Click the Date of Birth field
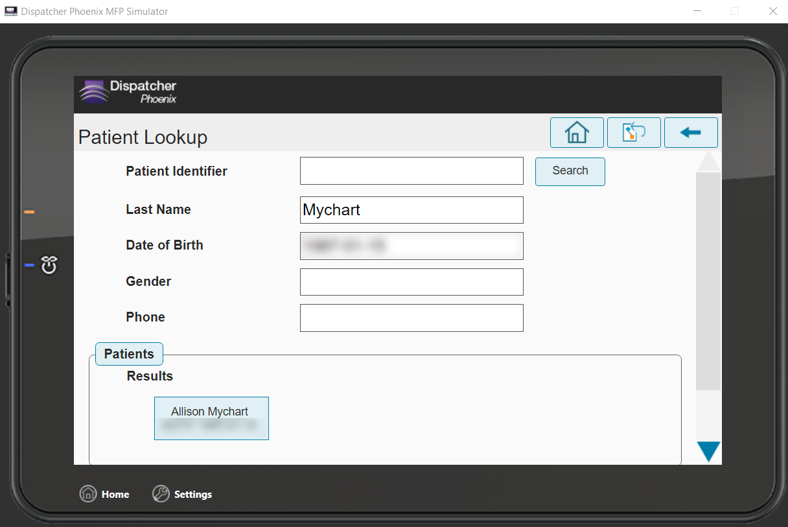The width and height of the screenshot is (788, 527). point(411,246)
